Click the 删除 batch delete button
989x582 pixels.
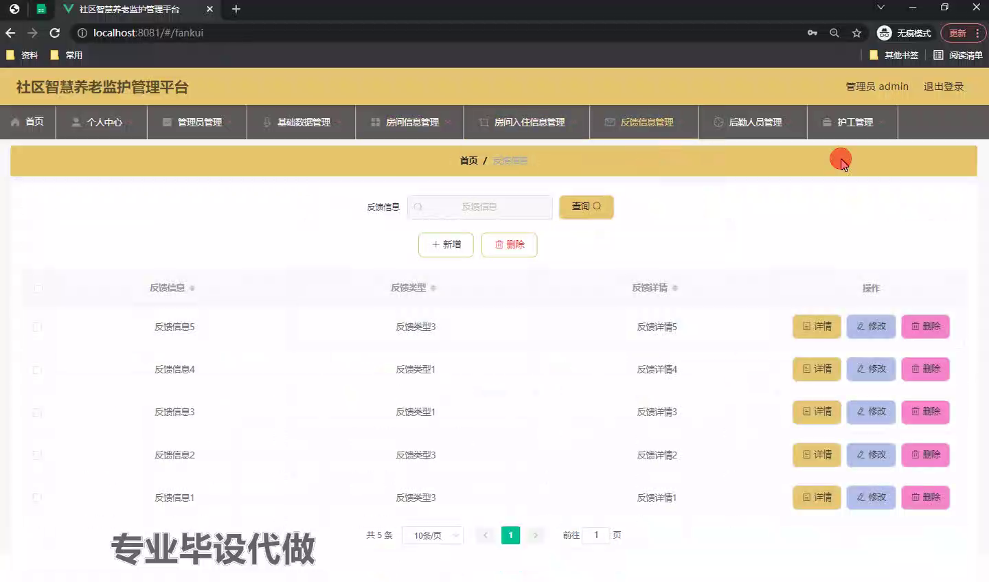(509, 244)
